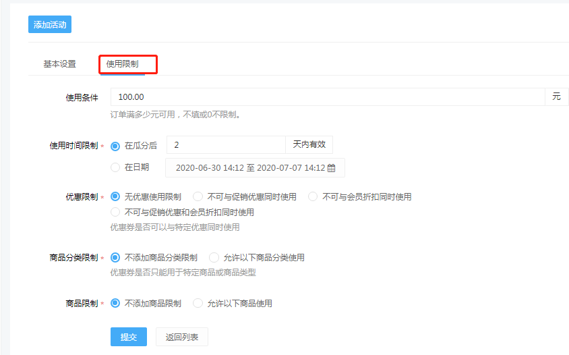This screenshot has height=355, width=569.
Task: Click hint text 优惠券是否只能用于特定商品或商品类型
Action: (x=183, y=273)
